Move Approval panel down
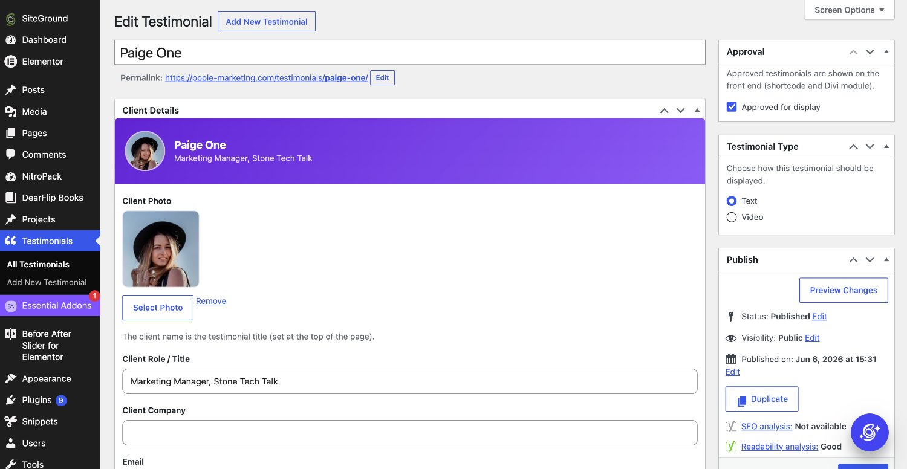Image resolution: width=907 pixels, height=469 pixels. click(870, 52)
